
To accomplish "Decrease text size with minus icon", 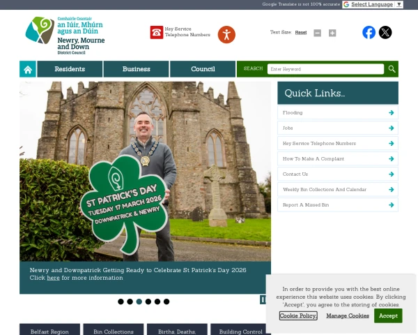I will (x=317, y=33).
